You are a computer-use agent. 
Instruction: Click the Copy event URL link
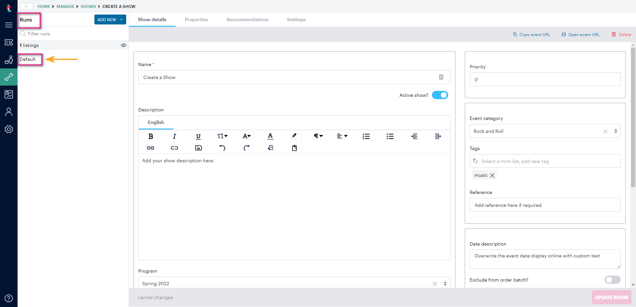click(532, 34)
